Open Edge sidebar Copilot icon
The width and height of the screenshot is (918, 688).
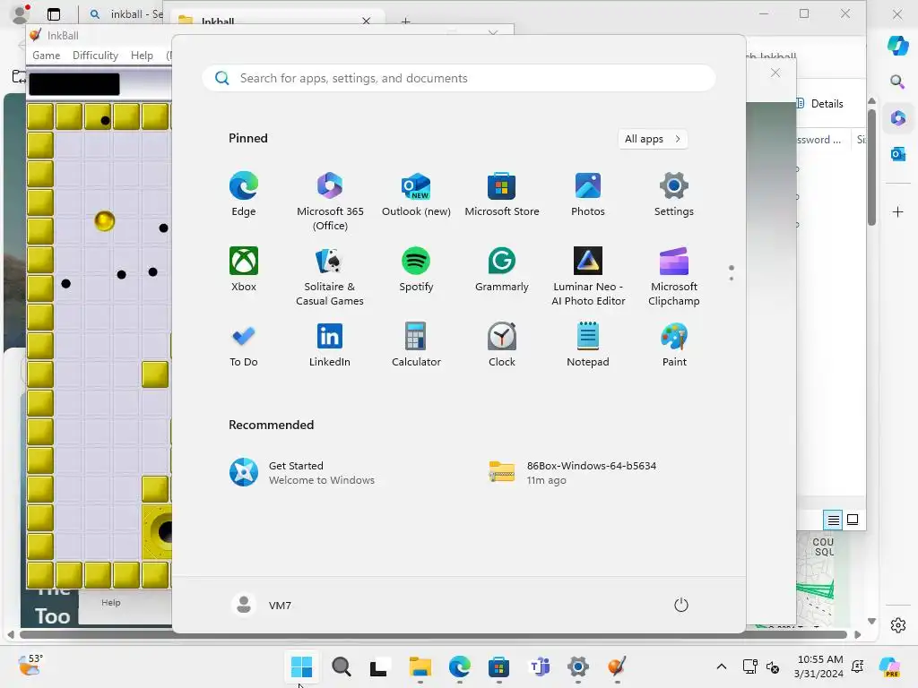pyautogui.click(x=897, y=45)
